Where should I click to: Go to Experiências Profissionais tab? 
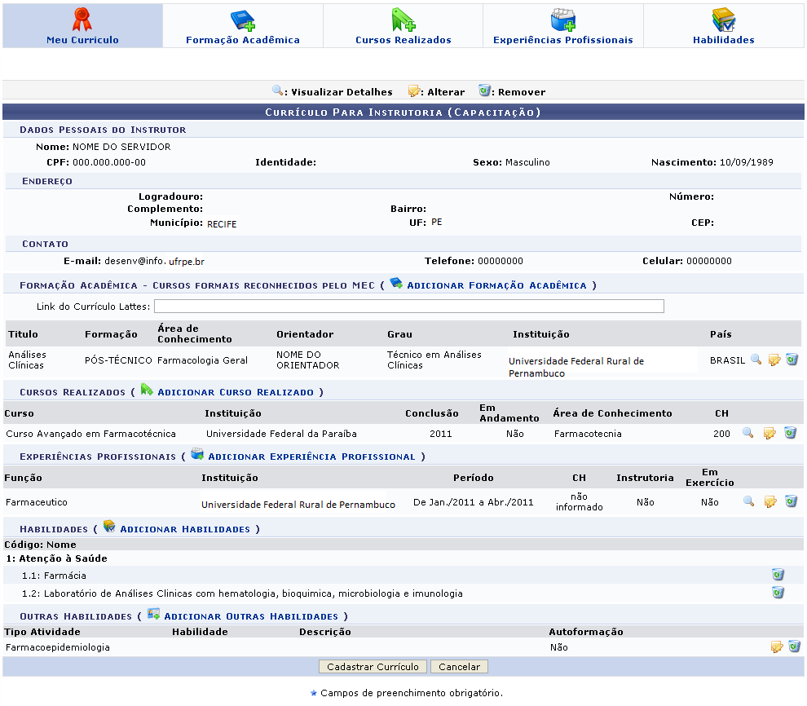(562, 26)
